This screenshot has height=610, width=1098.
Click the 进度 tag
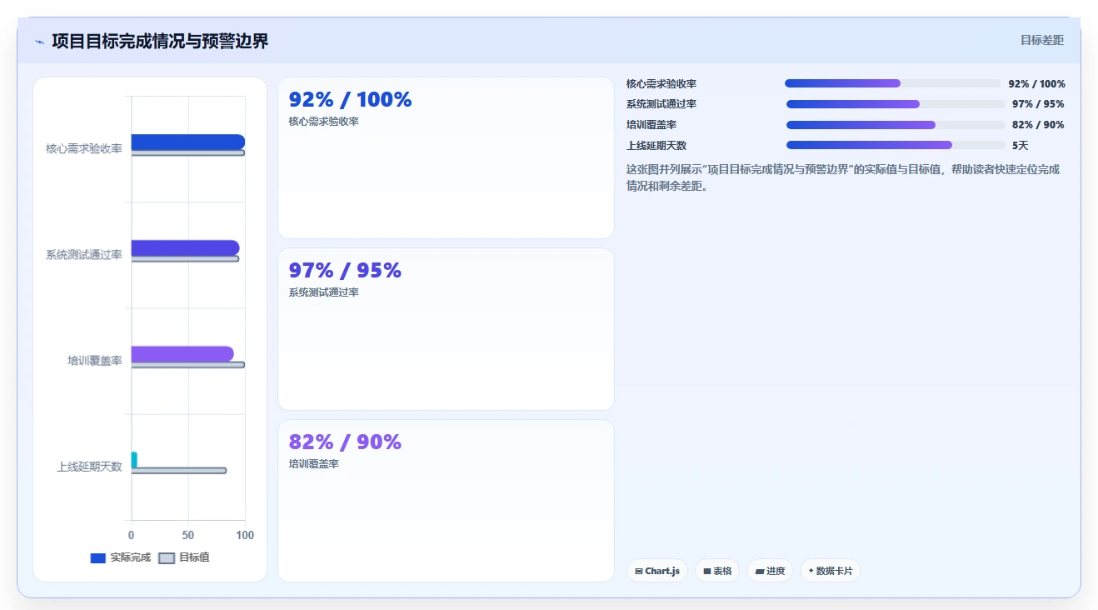770,571
